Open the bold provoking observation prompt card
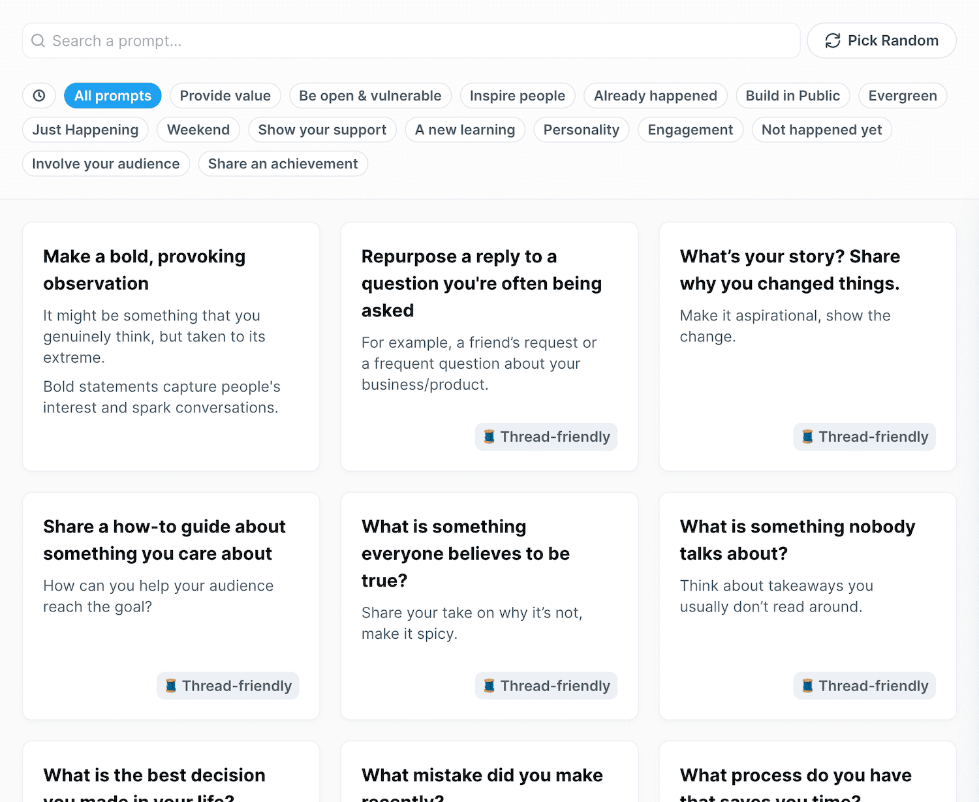 (x=171, y=346)
